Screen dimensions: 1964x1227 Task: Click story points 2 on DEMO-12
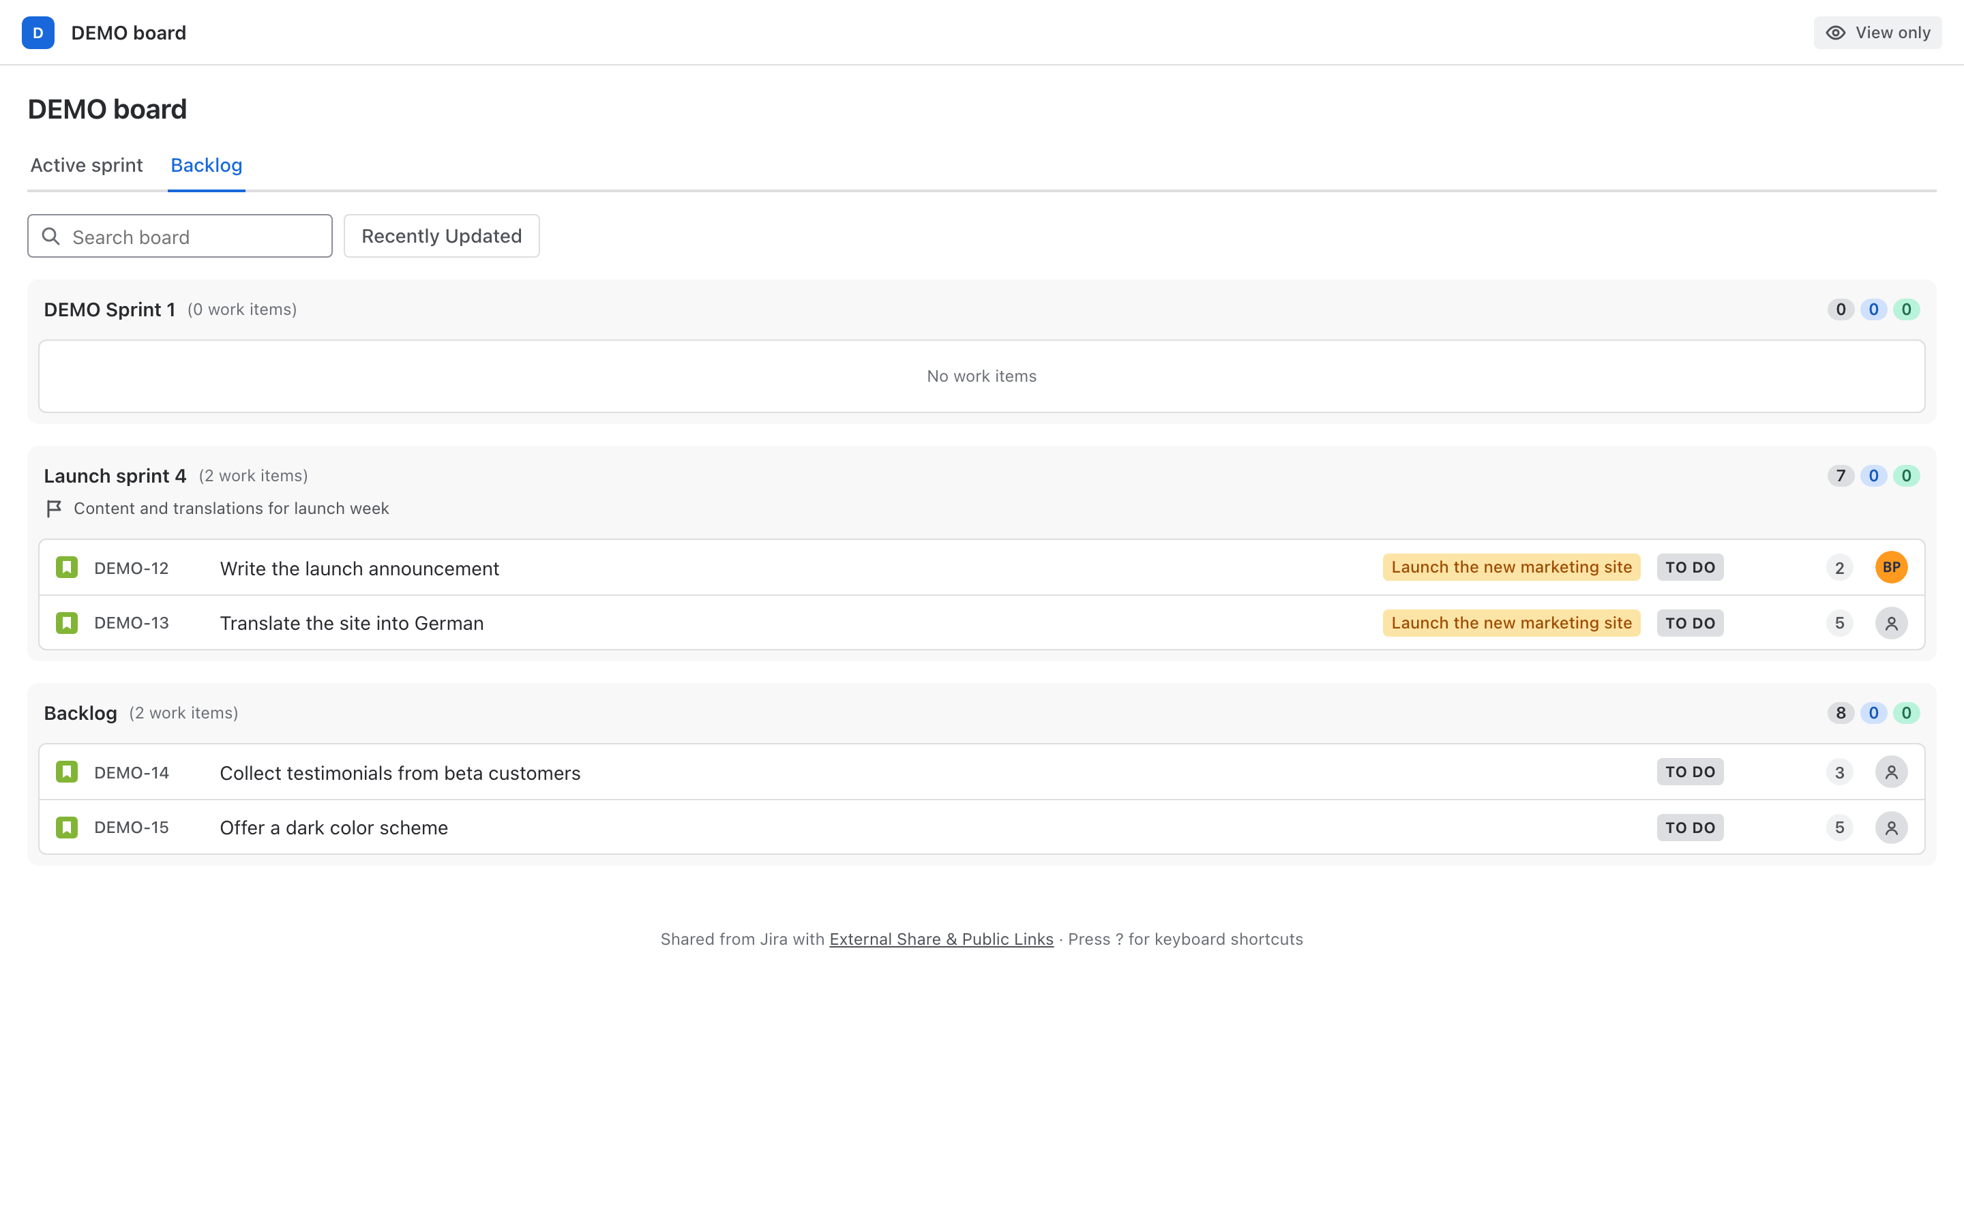point(1839,567)
